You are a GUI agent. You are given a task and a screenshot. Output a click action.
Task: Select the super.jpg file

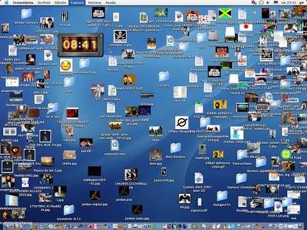pyautogui.click(x=202, y=149)
